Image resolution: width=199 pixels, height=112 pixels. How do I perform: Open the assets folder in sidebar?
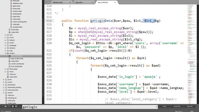[x=10, y=82]
